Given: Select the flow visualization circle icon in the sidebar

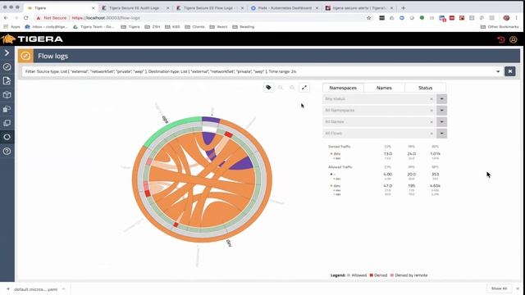Looking at the screenshot, I should 7,137.
